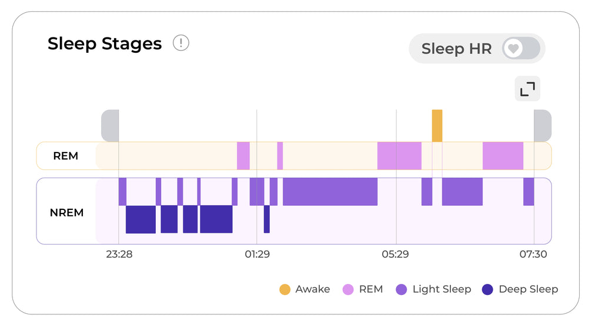Click the REM legend color dot
Screen dimensions: 602x329
(x=348, y=289)
